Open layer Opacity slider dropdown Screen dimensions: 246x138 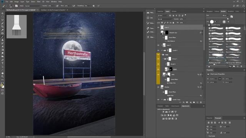(184, 19)
